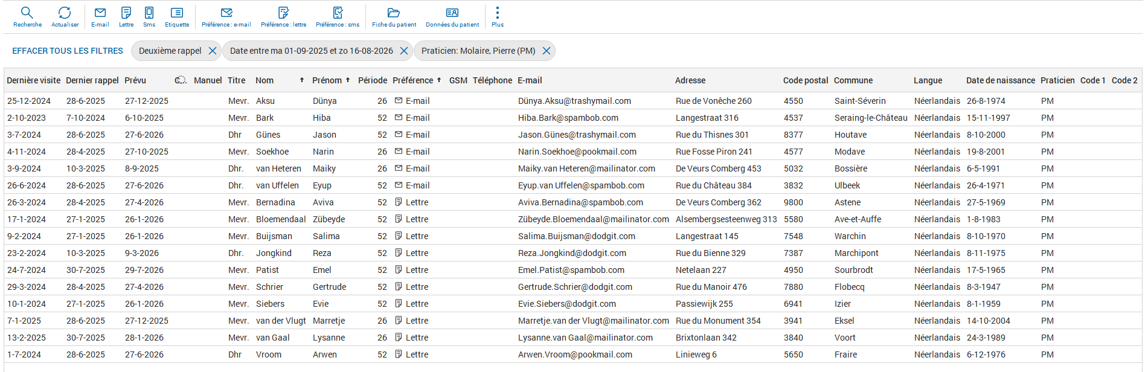The height and width of the screenshot is (372, 1148).
Task: Sort by the Nom column header
Action: tap(265, 80)
